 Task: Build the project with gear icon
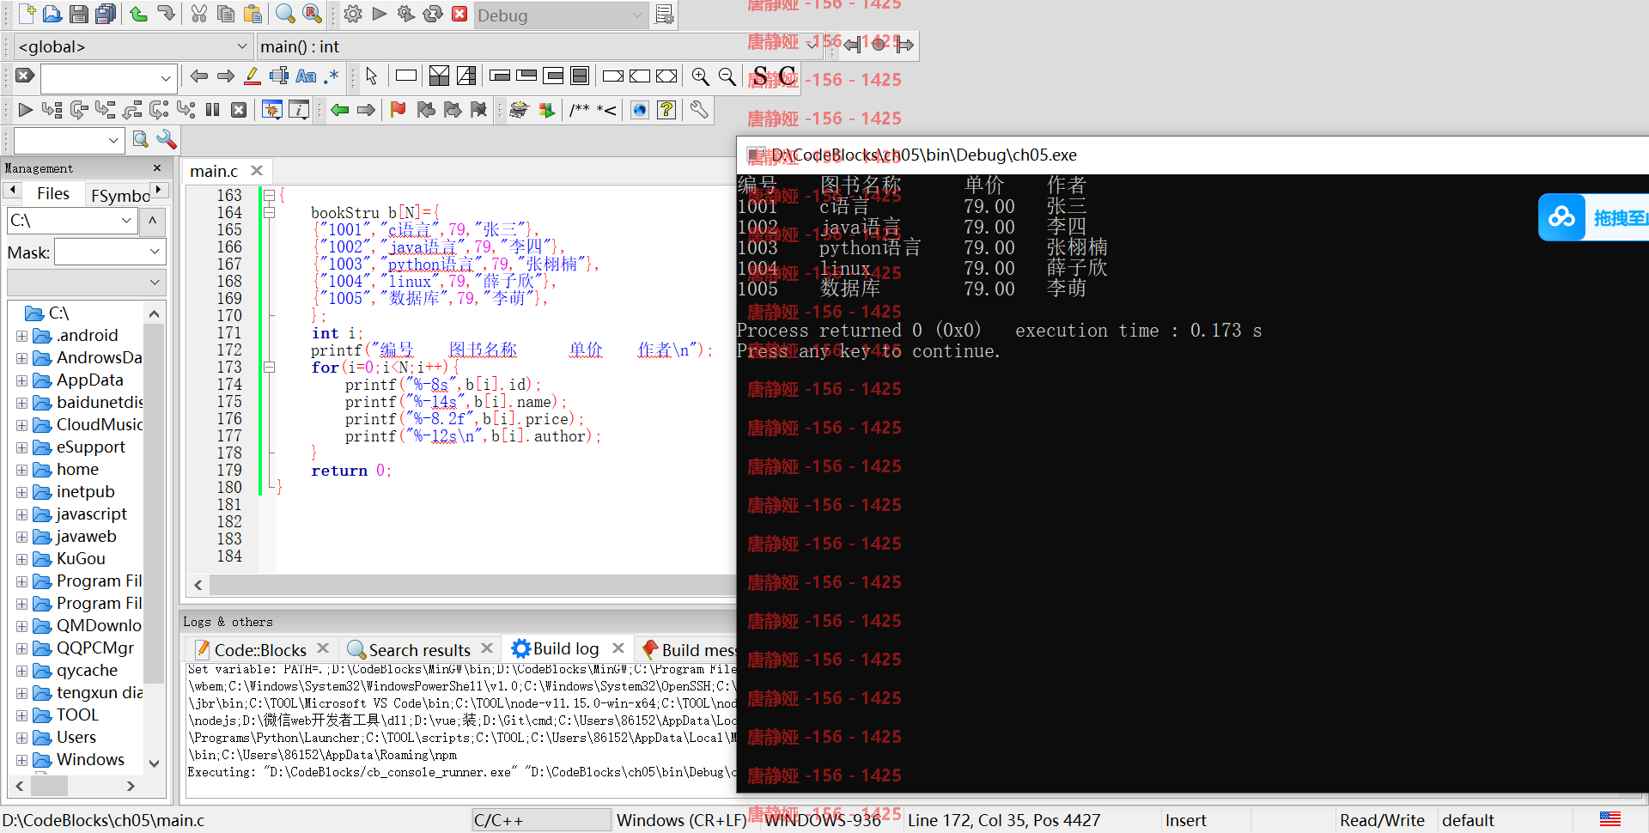[352, 14]
